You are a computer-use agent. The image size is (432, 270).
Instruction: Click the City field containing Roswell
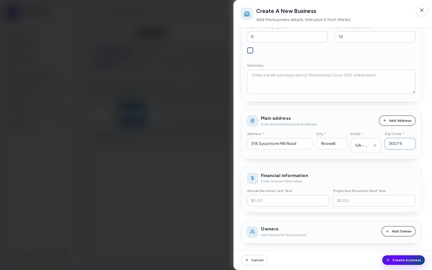click(331, 144)
